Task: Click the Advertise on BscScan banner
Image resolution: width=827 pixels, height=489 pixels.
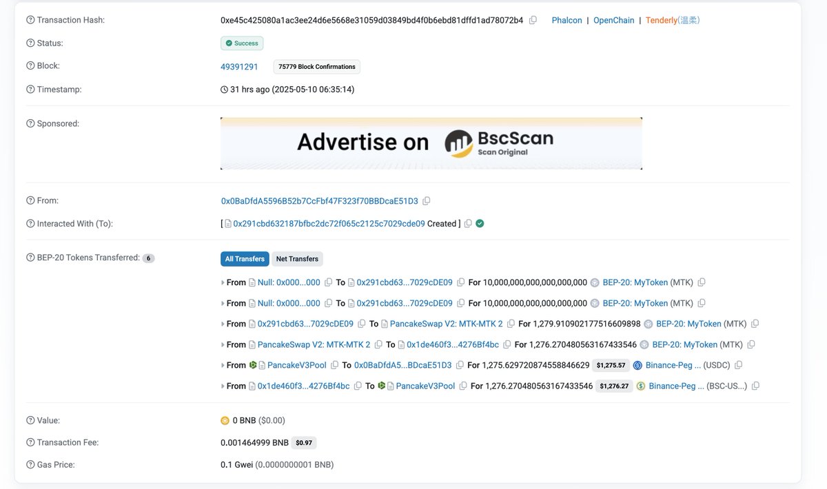Action: pyautogui.click(x=431, y=143)
